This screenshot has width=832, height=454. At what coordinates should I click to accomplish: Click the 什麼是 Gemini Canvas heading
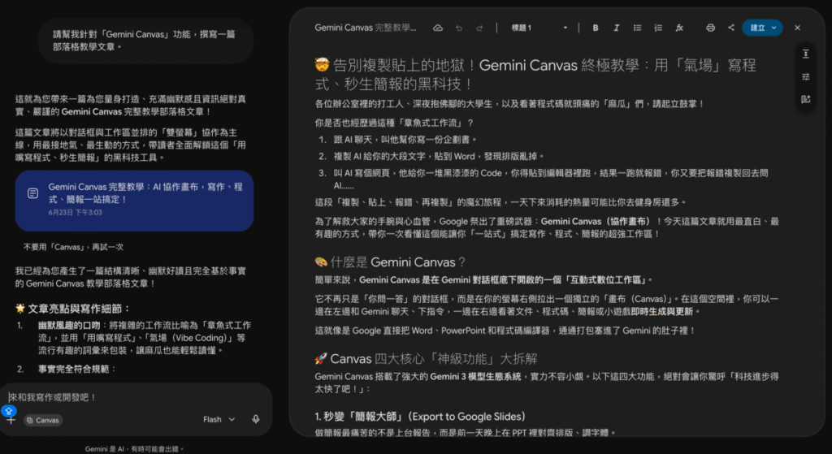pyautogui.click(x=390, y=262)
